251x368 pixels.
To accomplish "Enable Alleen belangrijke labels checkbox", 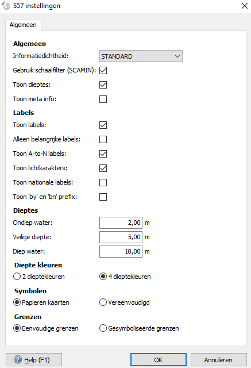I will 103,139.
